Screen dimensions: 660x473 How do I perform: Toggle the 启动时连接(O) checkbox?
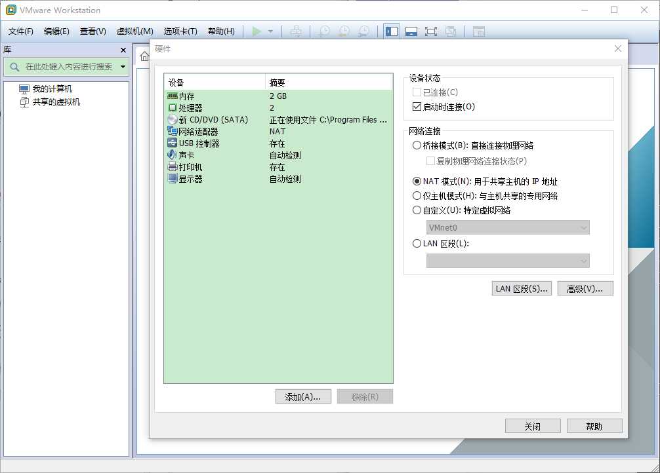417,106
